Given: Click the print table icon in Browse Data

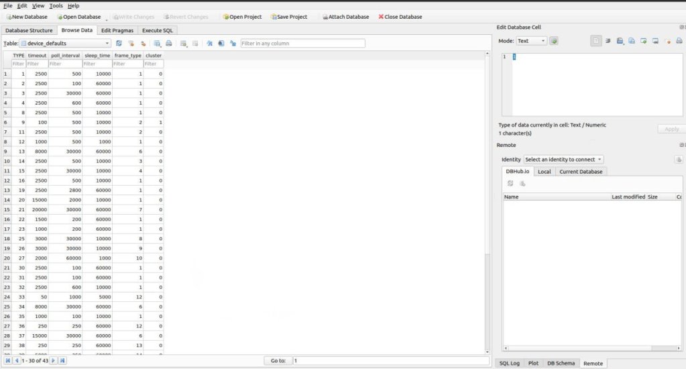Looking at the screenshot, I should click(x=169, y=43).
